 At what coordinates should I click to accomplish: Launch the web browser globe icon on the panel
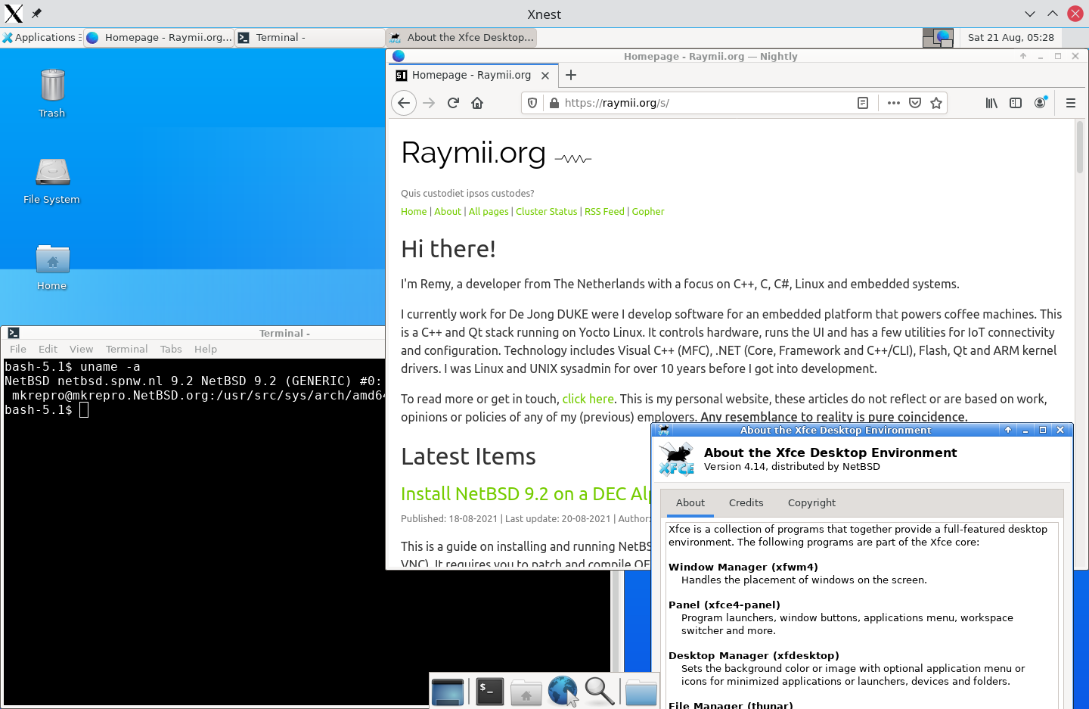coord(563,691)
